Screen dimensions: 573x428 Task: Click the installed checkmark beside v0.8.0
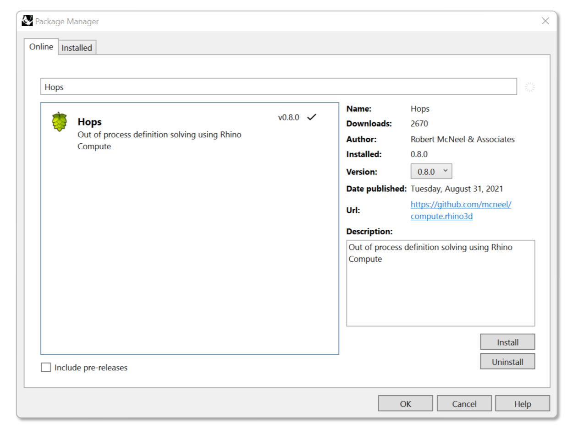coord(312,117)
